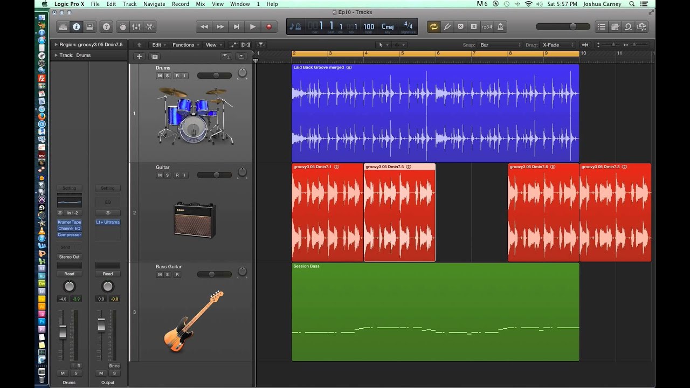Viewport: 690px width, 388px height.
Task: Expand the Region groovy3 05 Dmin7.5 disclosure
Action: pos(56,45)
